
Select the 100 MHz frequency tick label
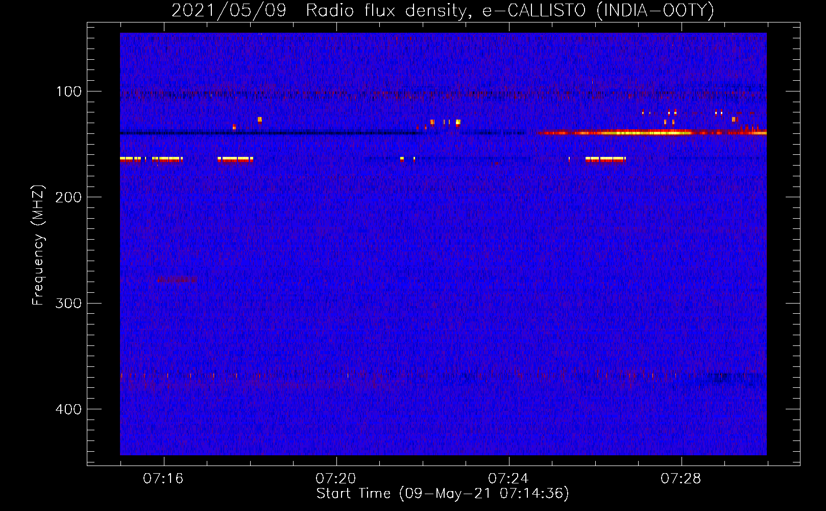69,91
